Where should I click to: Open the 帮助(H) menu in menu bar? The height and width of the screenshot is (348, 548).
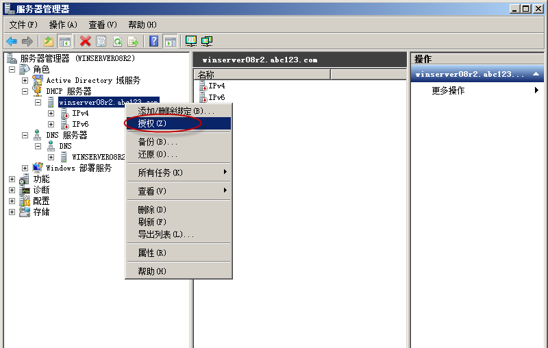142,25
